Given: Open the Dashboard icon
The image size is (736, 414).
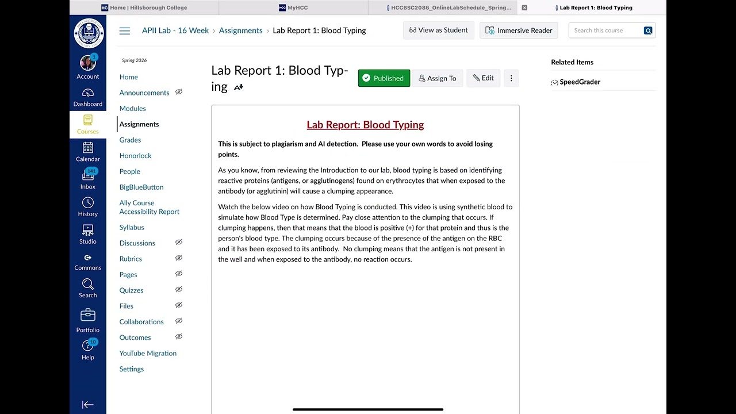Looking at the screenshot, I should pyautogui.click(x=88, y=93).
